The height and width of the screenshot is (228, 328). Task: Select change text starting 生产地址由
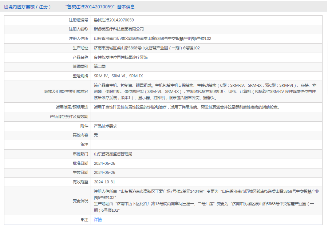point(204,207)
